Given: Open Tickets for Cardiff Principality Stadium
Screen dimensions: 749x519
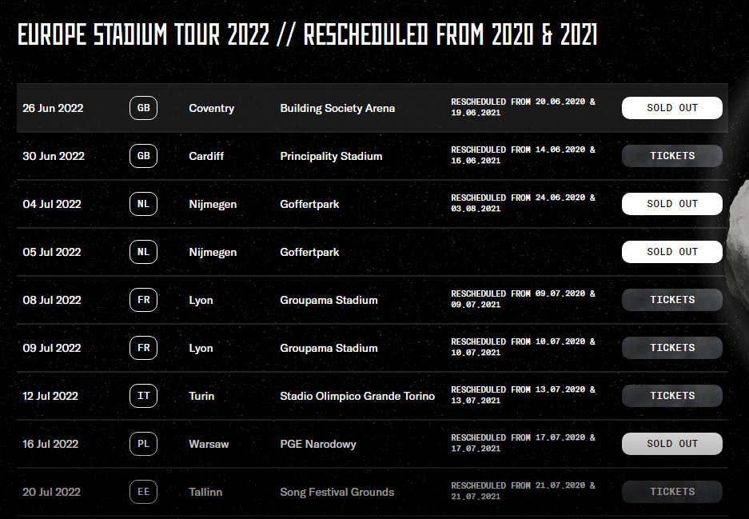Looking at the screenshot, I should pos(672,156).
